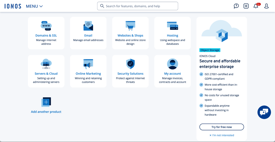The width and height of the screenshot is (275, 142).
Task: Open the help question bubble icon
Action: (236, 6)
